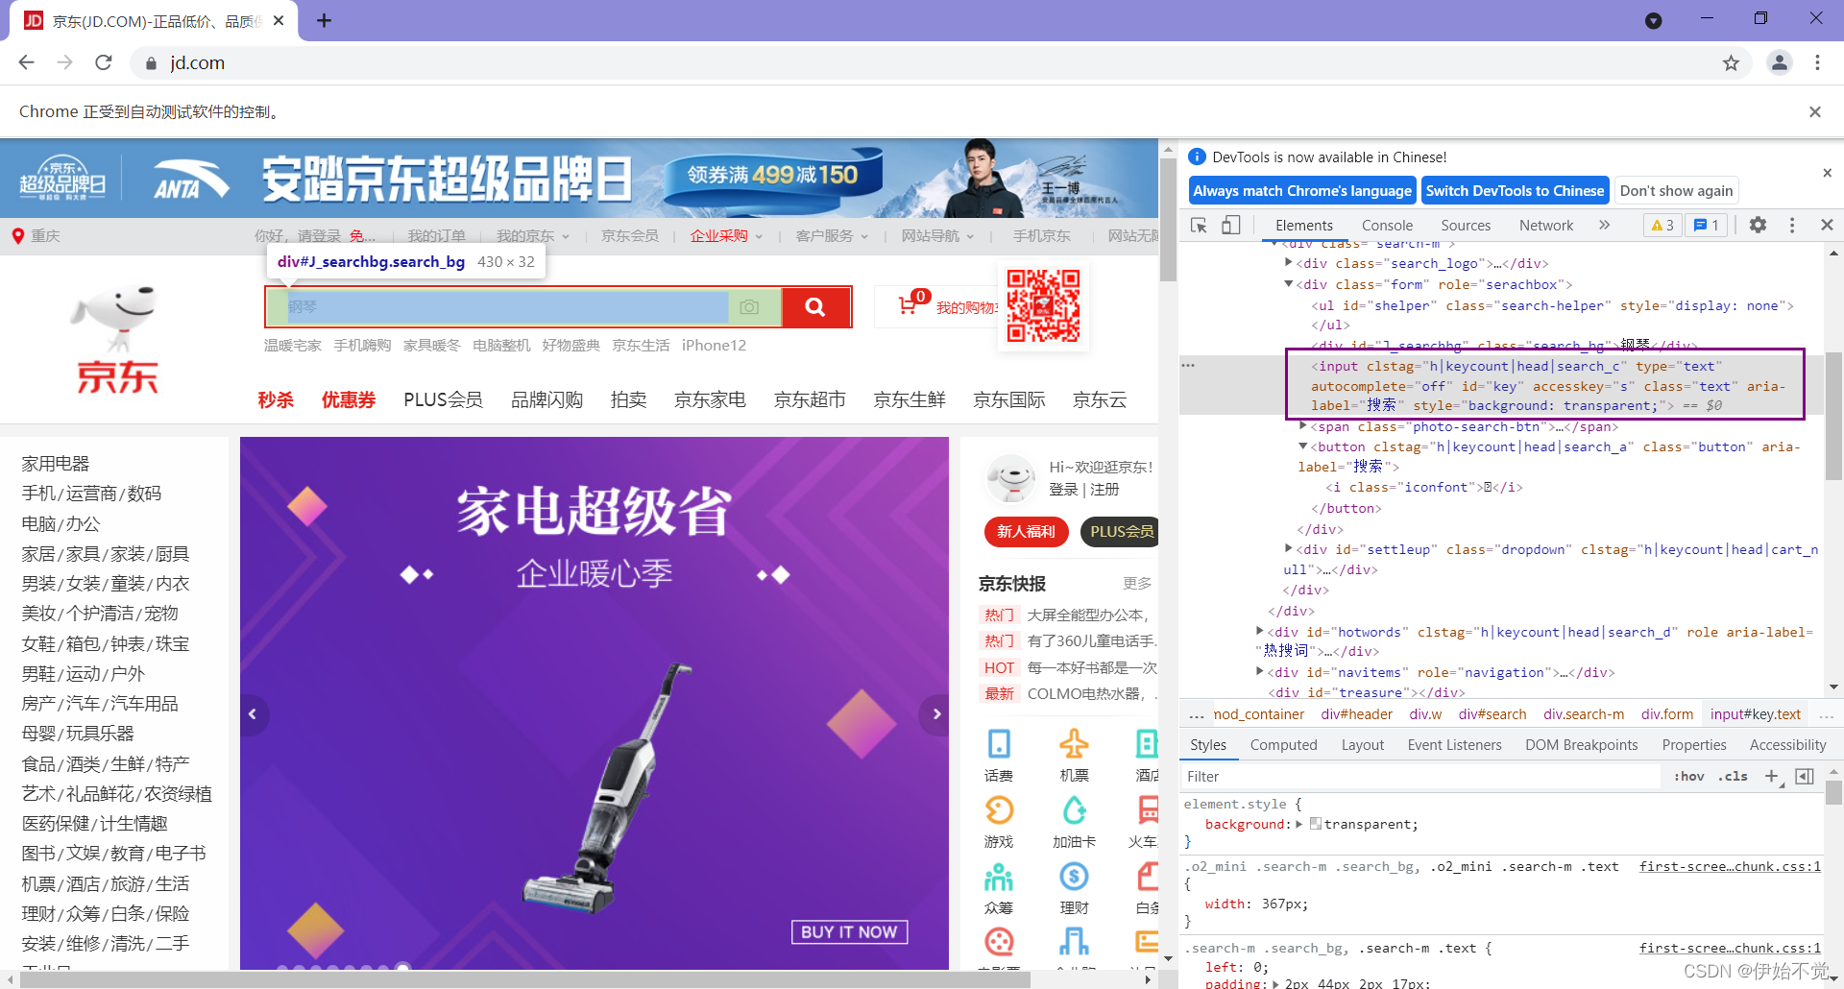Open the photo search camera icon

point(749,307)
